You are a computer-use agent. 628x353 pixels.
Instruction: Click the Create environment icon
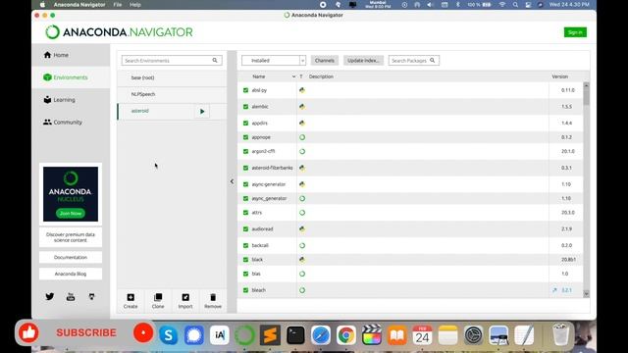point(131,297)
